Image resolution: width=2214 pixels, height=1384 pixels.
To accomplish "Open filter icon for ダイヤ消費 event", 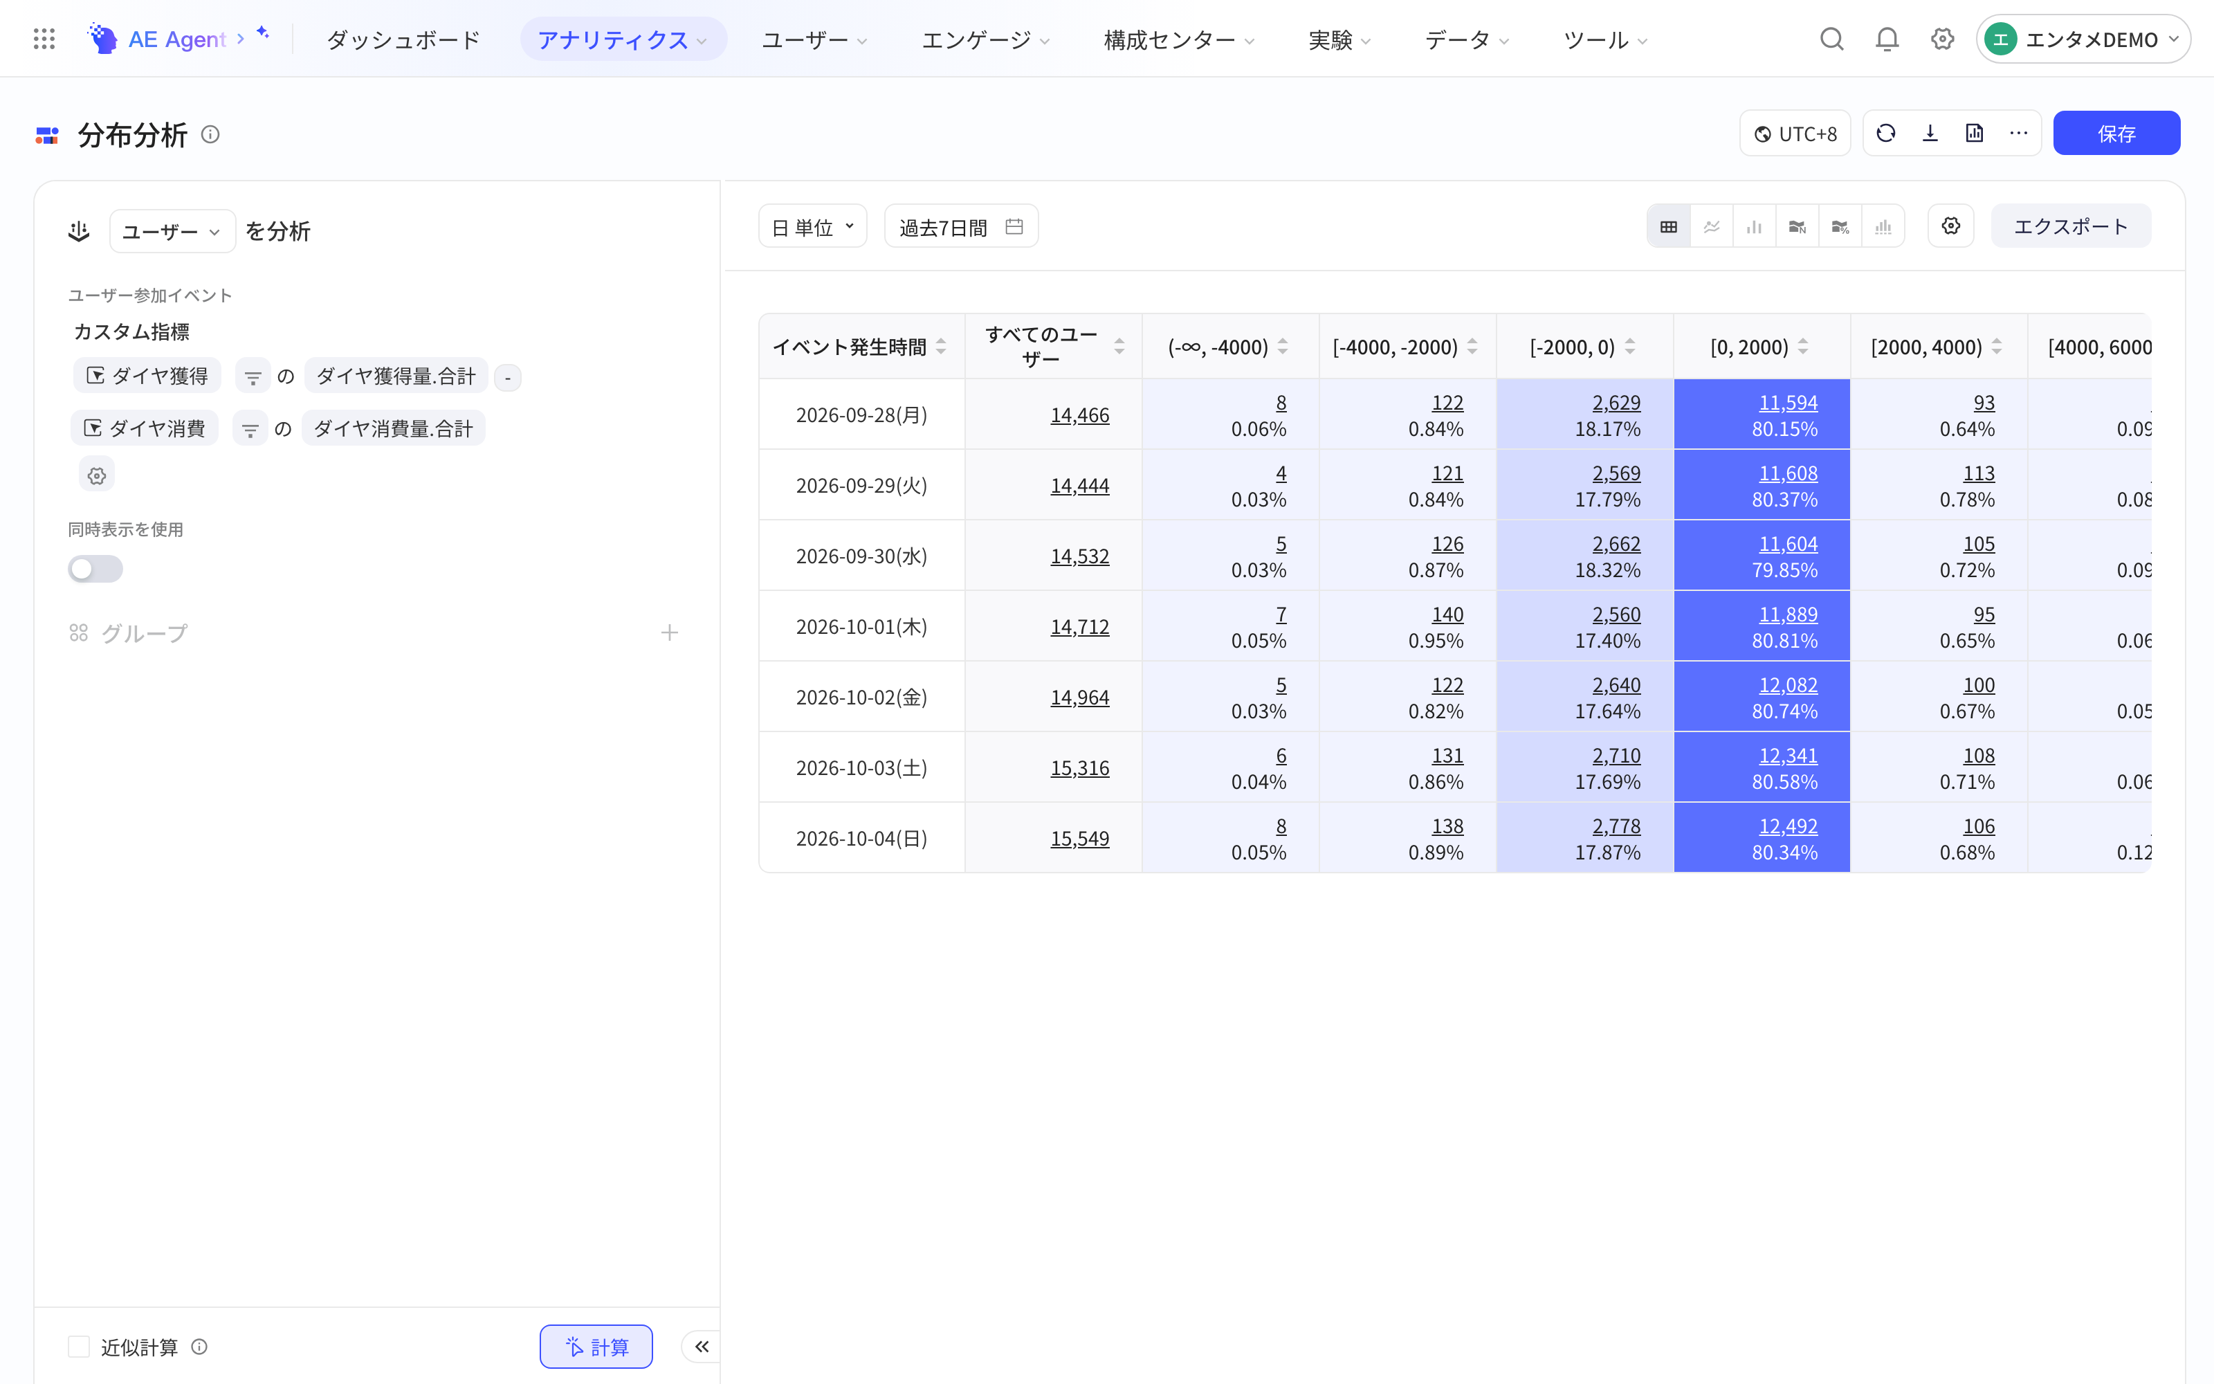I will (250, 428).
